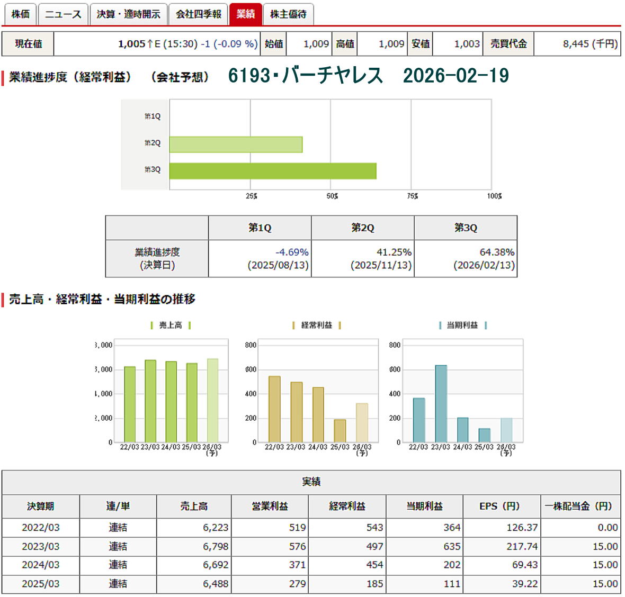The image size is (625, 597).
Task: Click the EPS (円) column header
Action: (501, 506)
